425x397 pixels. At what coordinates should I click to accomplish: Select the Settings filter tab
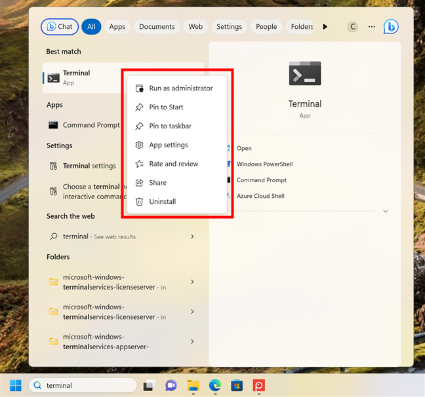[x=230, y=27]
